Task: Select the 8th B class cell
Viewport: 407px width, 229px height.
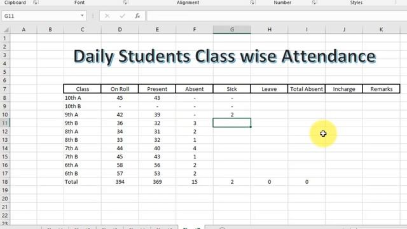Action: (x=82, y=140)
